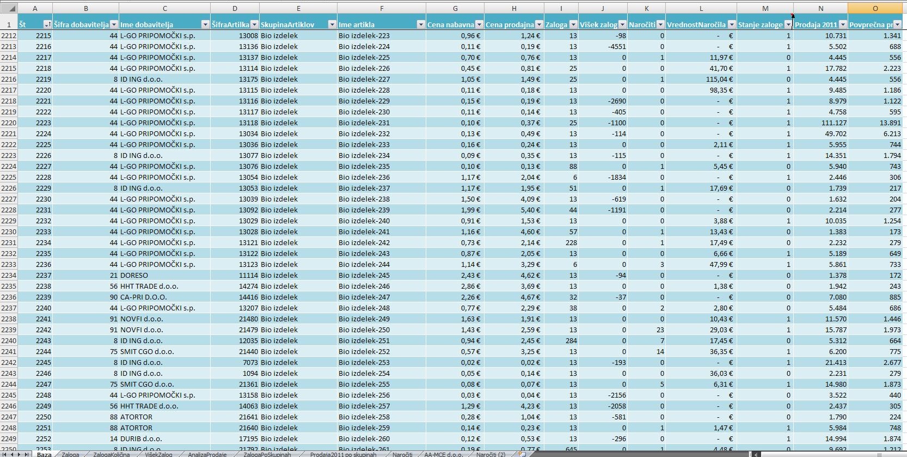Open the filter dropdown for Št column

point(47,25)
